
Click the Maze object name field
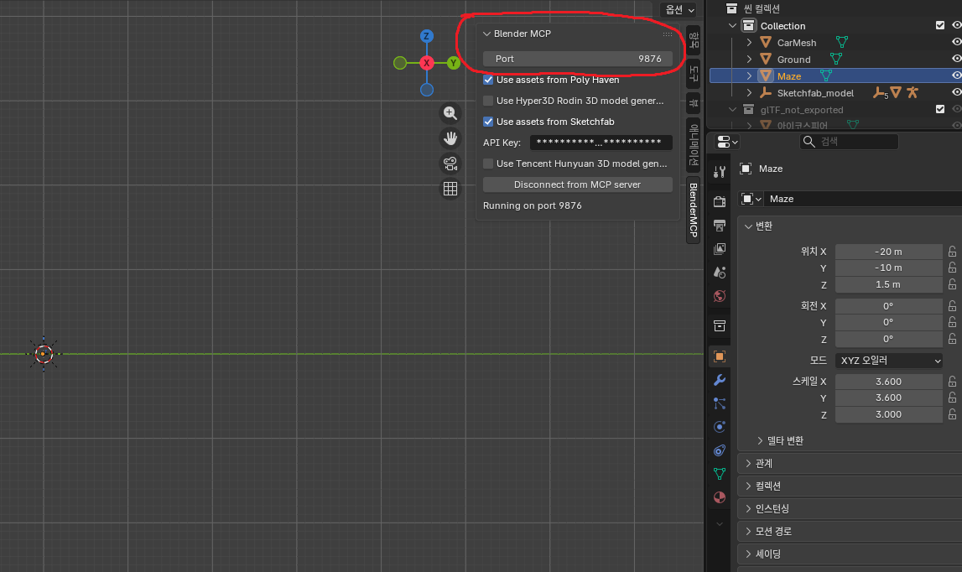862,199
